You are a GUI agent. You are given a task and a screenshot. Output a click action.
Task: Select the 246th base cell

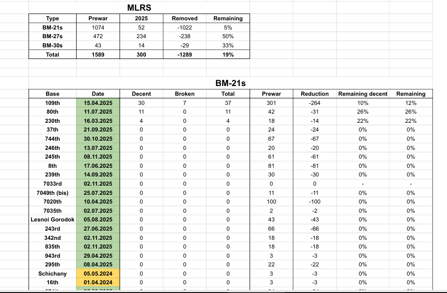coord(52,148)
